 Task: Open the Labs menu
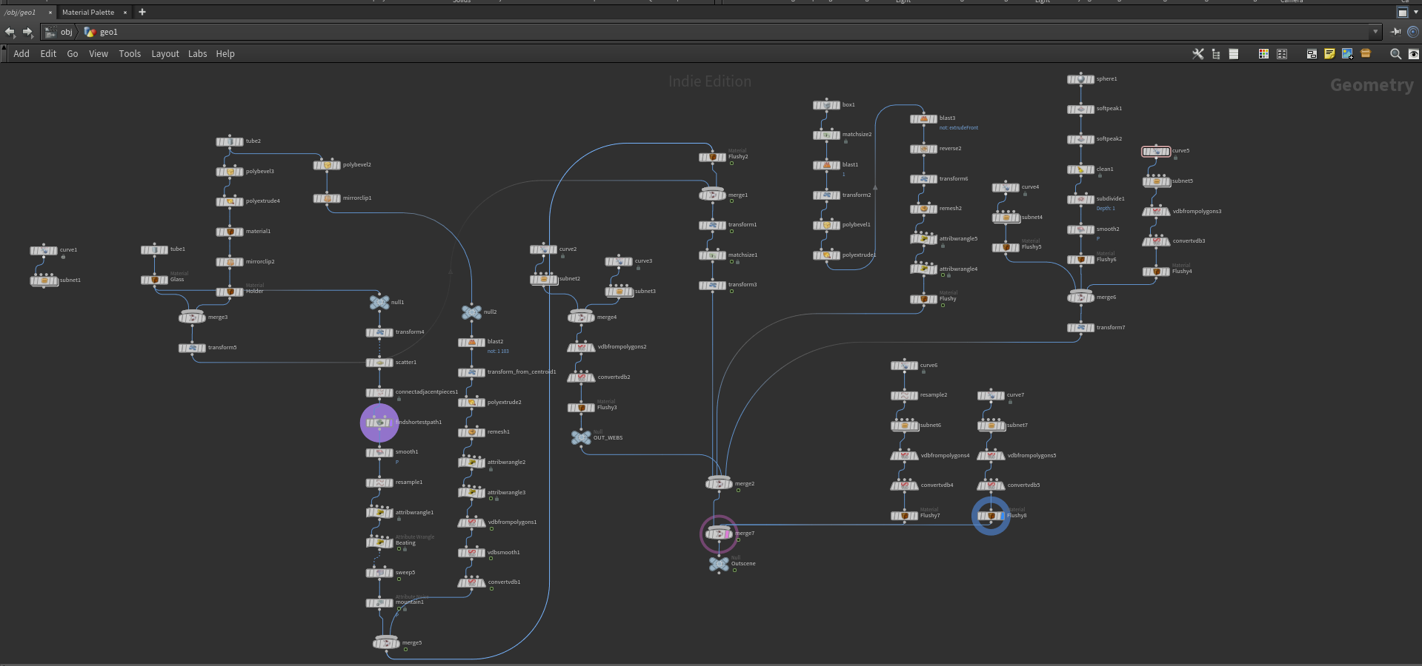click(x=197, y=54)
